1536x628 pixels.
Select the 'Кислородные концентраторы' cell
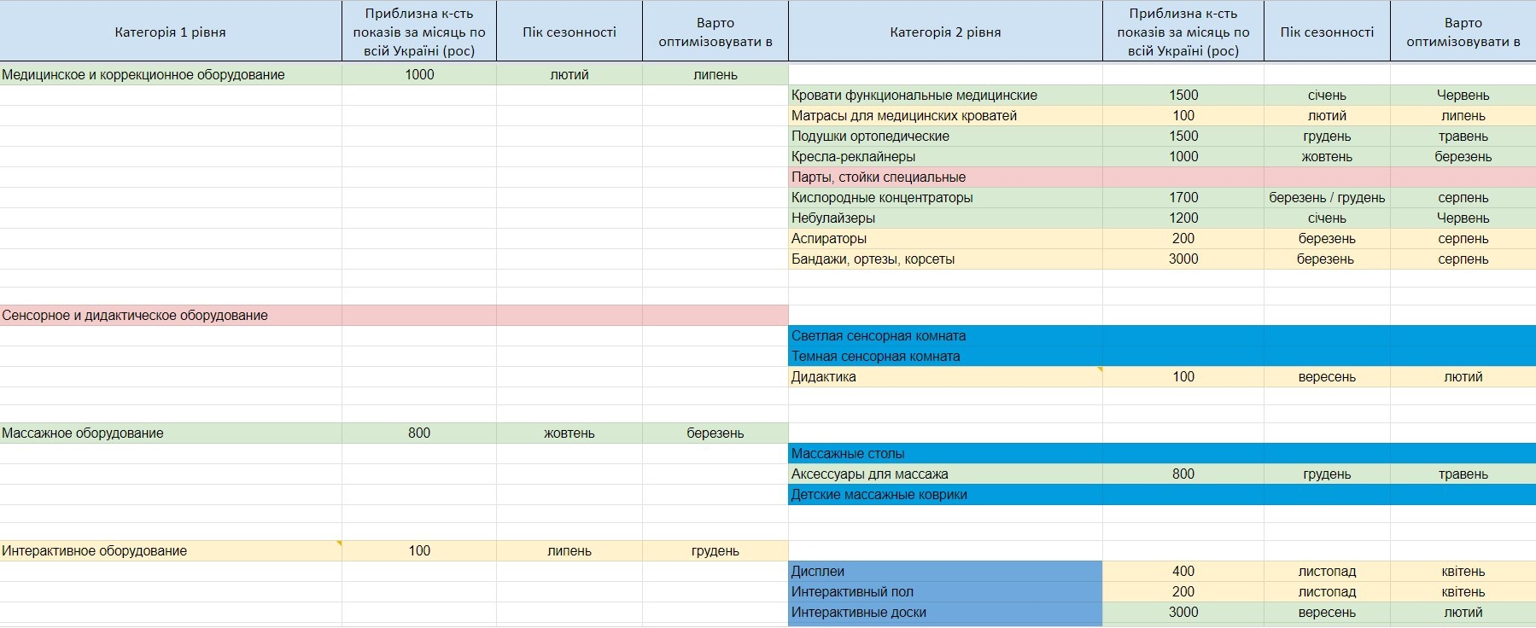pyautogui.click(x=945, y=198)
